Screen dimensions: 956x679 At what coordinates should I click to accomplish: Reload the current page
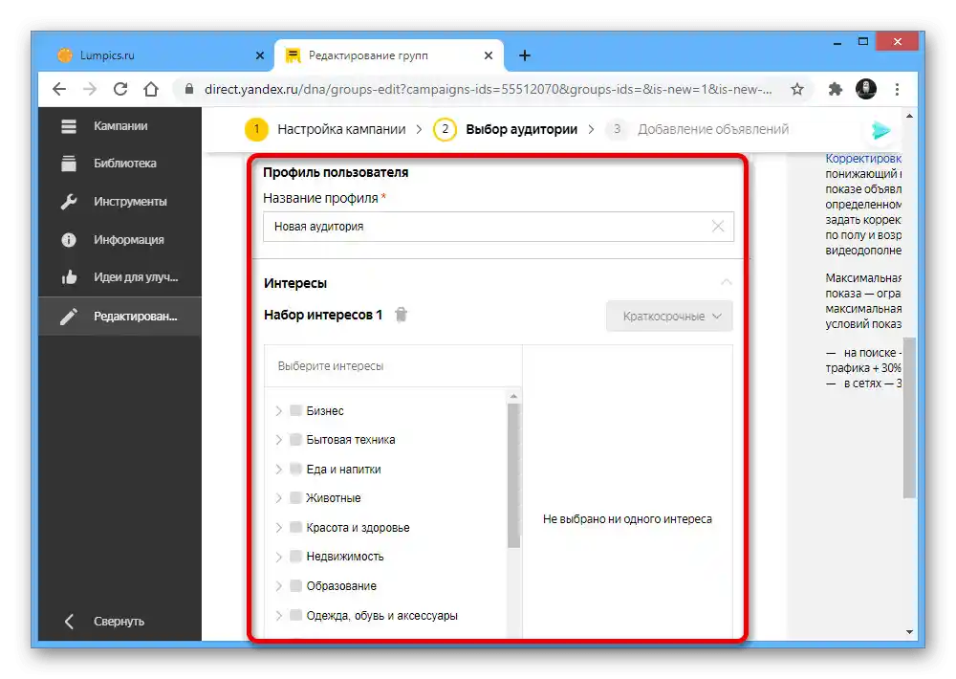pyautogui.click(x=120, y=89)
